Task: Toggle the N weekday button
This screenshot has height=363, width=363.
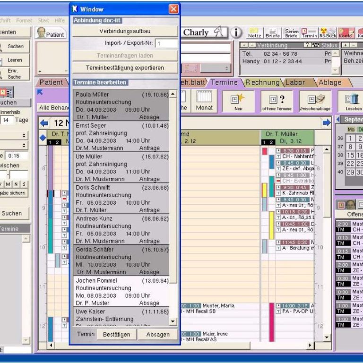Action: click(x=16, y=184)
